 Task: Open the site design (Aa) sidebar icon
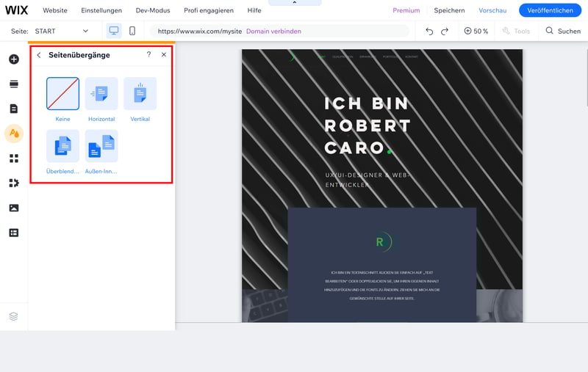click(13, 134)
